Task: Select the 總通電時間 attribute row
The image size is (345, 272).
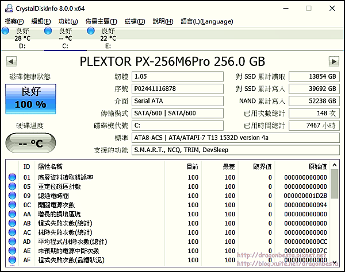Action: [x=168, y=196]
